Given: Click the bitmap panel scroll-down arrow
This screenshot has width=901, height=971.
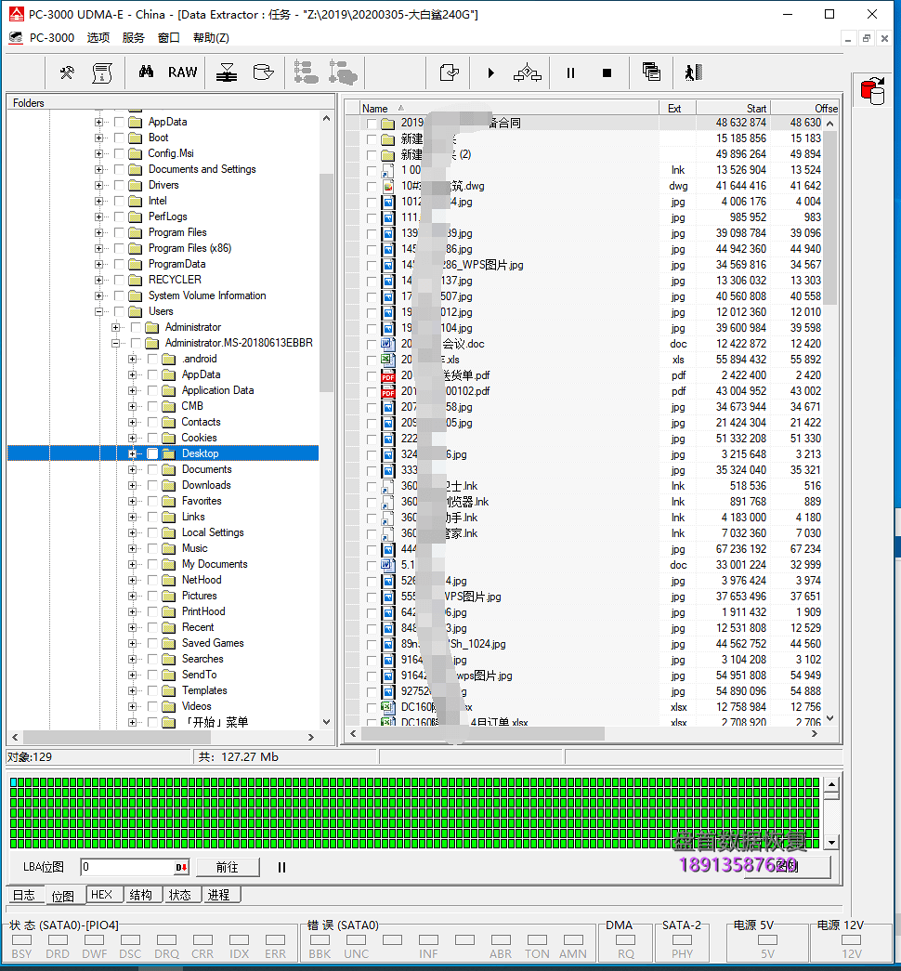Looking at the screenshot, I should pyautogui.click(x=832, y=843).
